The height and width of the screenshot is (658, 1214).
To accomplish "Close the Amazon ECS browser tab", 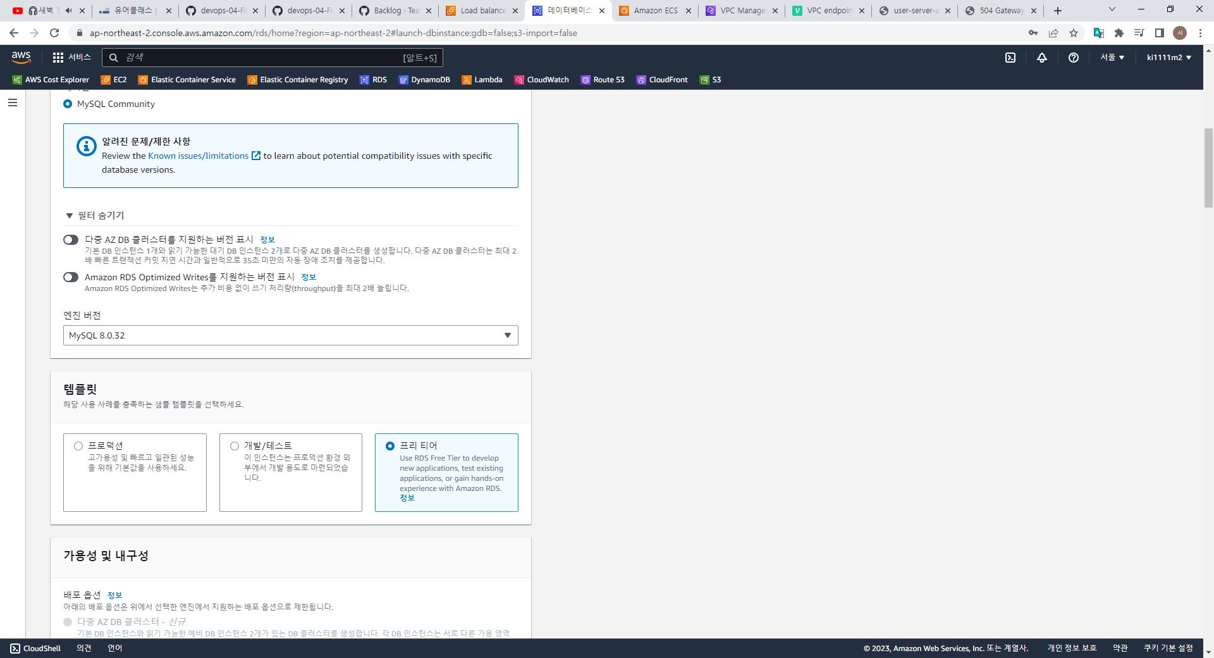I will coord(689,11).
